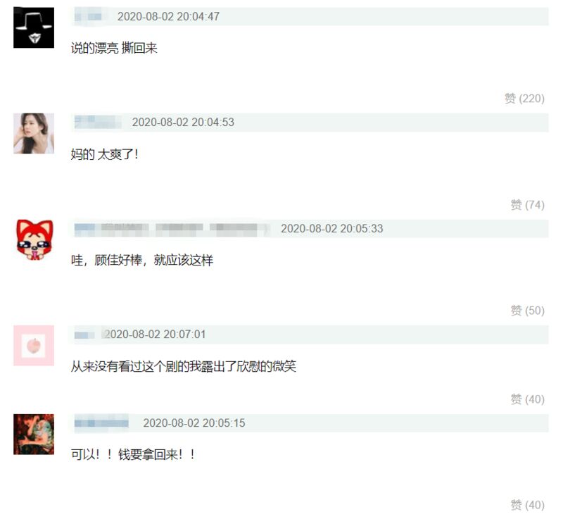
Task: Open blurred username beside 20:05:15 timestamp
Action: 101,423
